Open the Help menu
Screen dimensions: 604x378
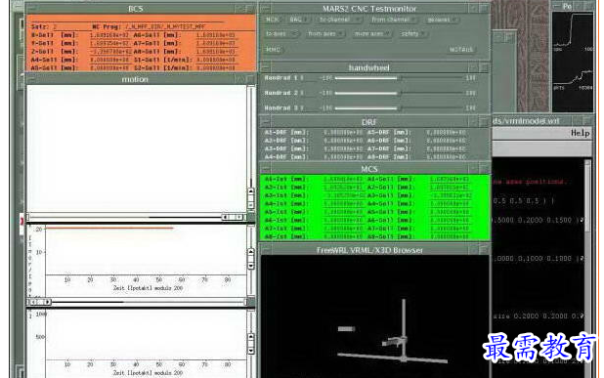point(580,133)
